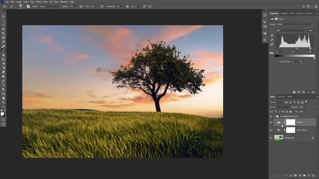Select the Move tool
Image resolution: width=319 pixels, height=179 pixels.
(x=3, y=16)
